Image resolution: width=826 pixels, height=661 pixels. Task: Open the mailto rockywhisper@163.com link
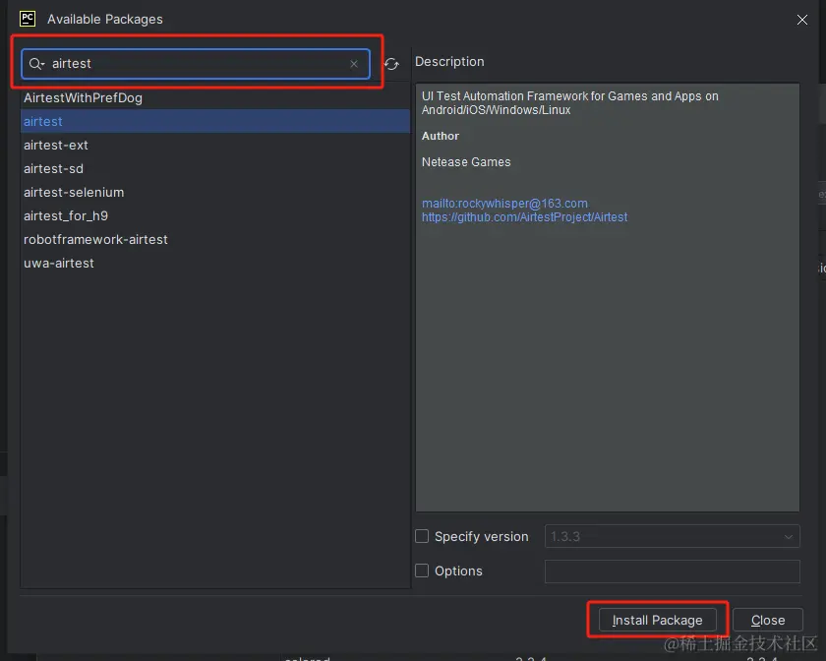(x=504, y=204)
